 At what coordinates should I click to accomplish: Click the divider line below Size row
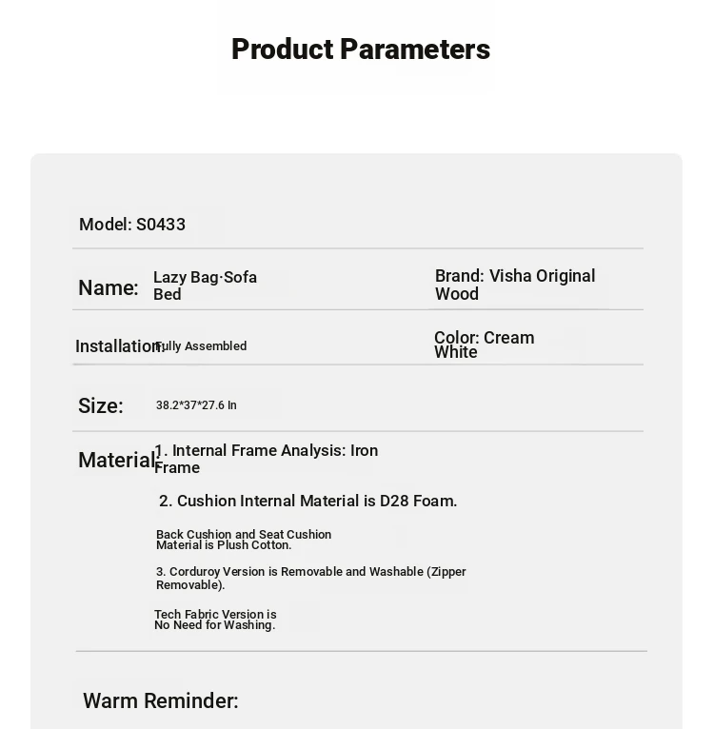coord(358,431)
